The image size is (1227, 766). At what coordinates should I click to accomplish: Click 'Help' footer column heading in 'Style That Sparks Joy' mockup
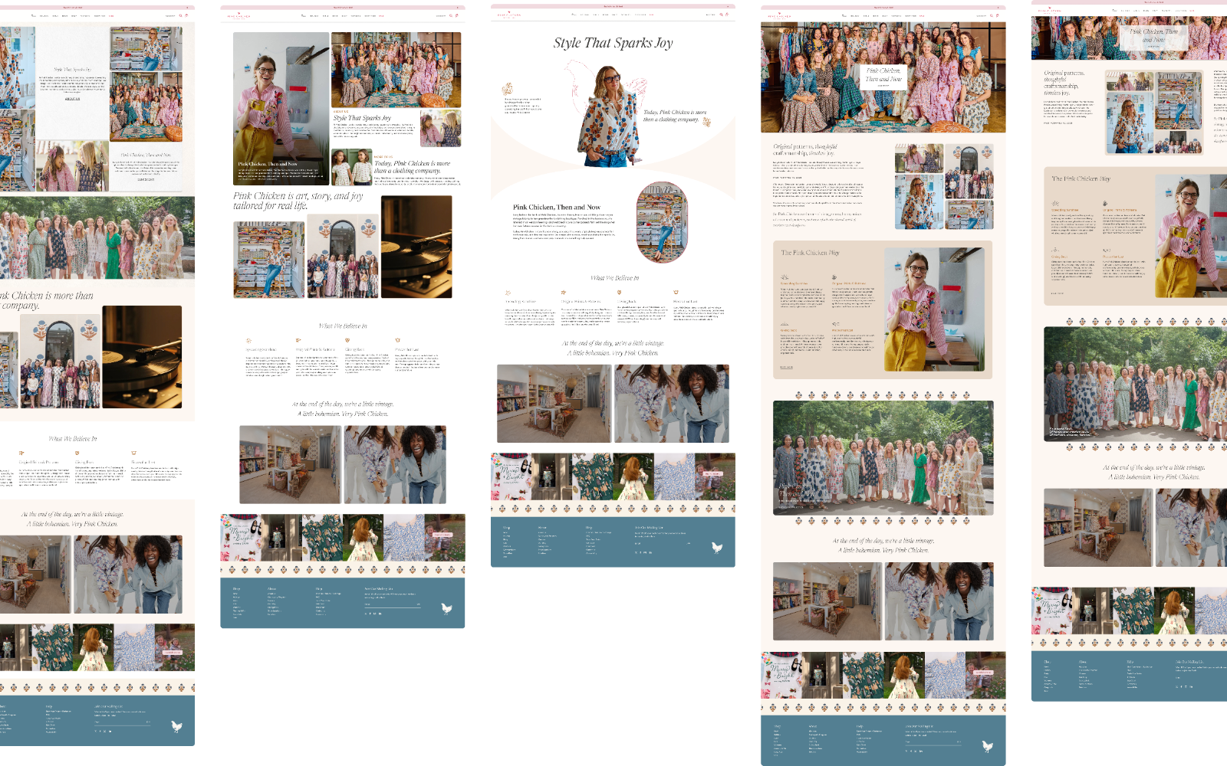coord(589,527)
